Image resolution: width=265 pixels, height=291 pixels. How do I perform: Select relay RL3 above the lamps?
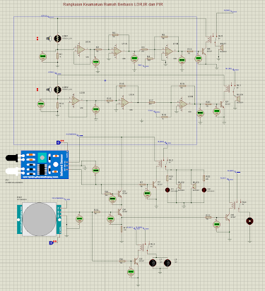click(x=143, y=247)
